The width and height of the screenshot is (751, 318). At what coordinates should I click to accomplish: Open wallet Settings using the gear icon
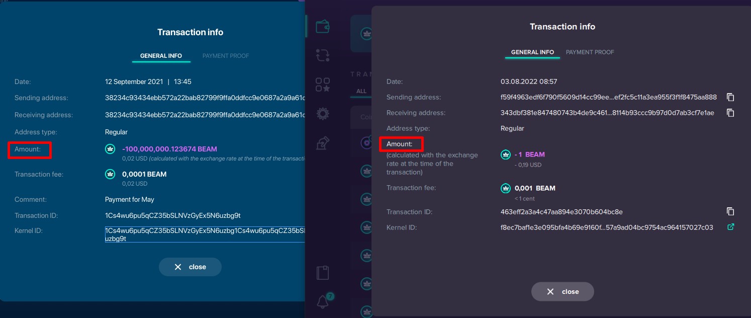323,114
